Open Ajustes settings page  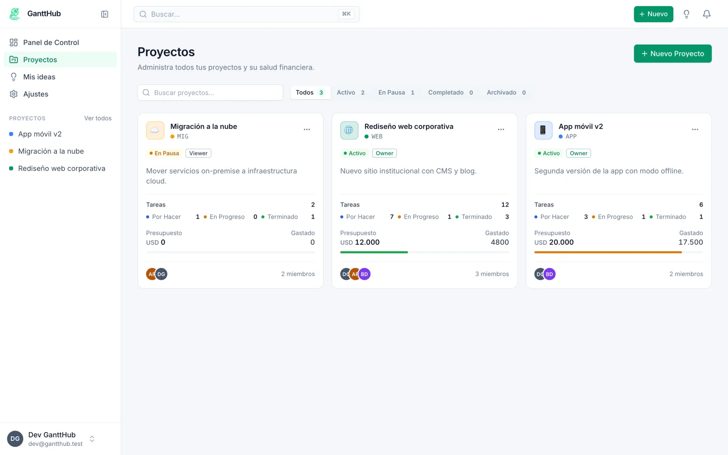[61, 94]
